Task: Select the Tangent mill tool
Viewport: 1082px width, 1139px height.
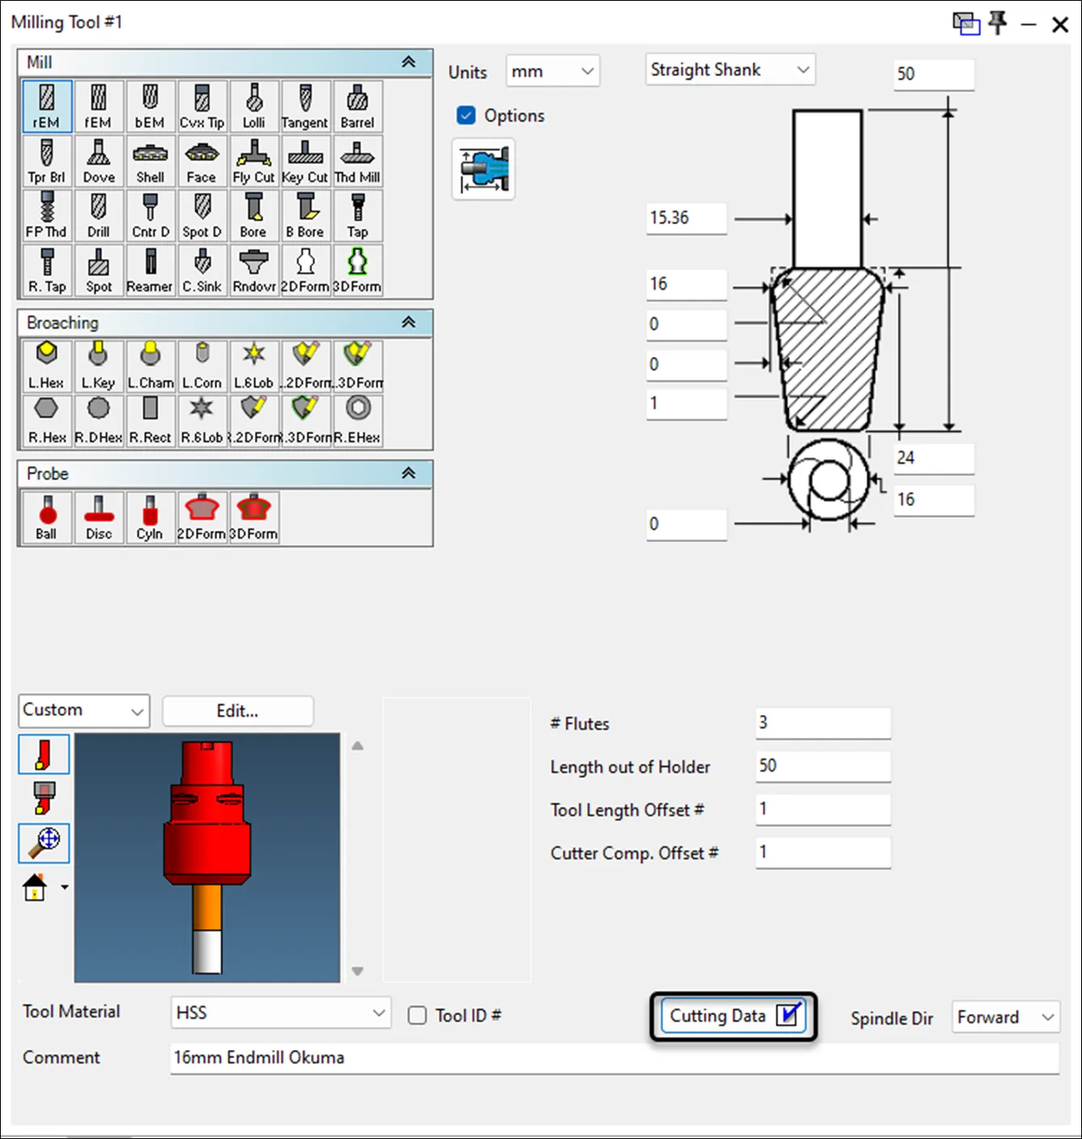Action: (305, 106)
